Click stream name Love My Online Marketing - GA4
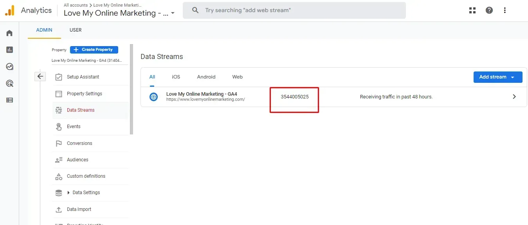 202,94
